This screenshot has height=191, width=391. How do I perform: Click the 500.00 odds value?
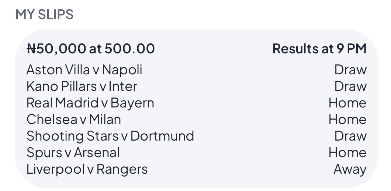(130, 49)
